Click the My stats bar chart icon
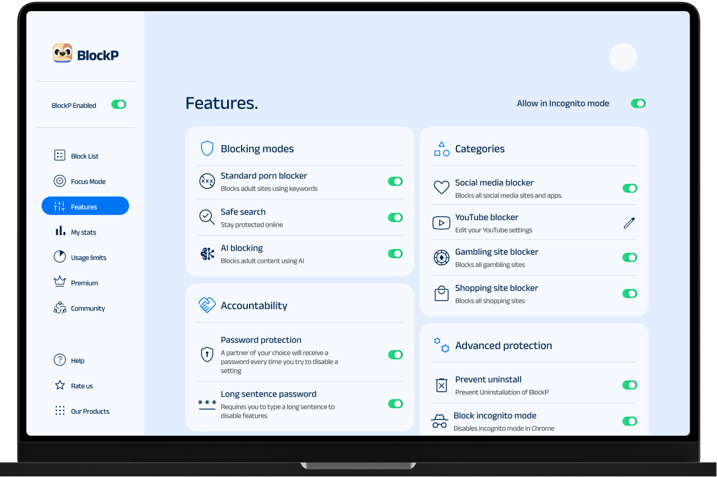 pos(60,231)
